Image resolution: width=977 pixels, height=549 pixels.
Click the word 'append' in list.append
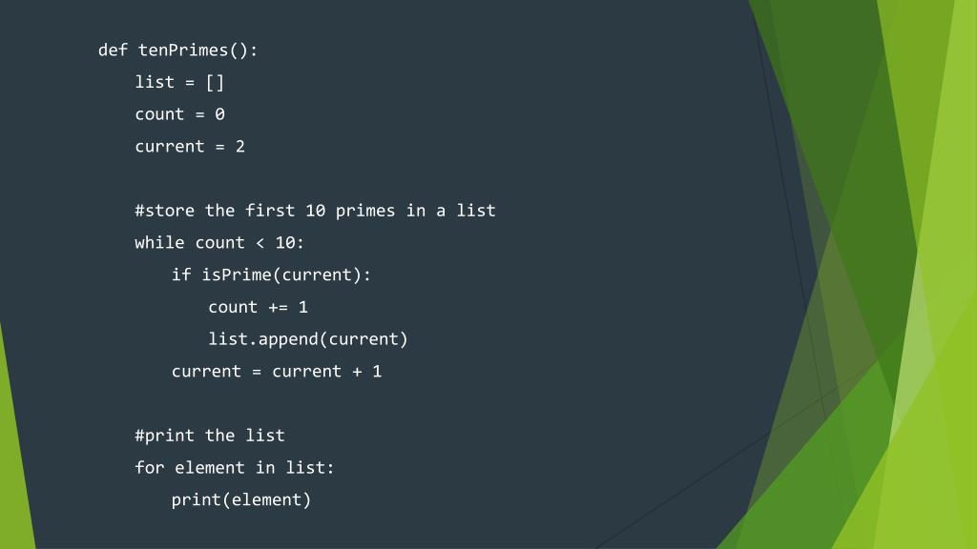(x=288, y=340)
